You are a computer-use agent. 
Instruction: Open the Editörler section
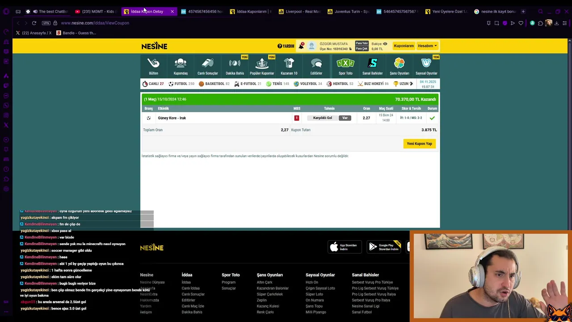pos(316,66)
